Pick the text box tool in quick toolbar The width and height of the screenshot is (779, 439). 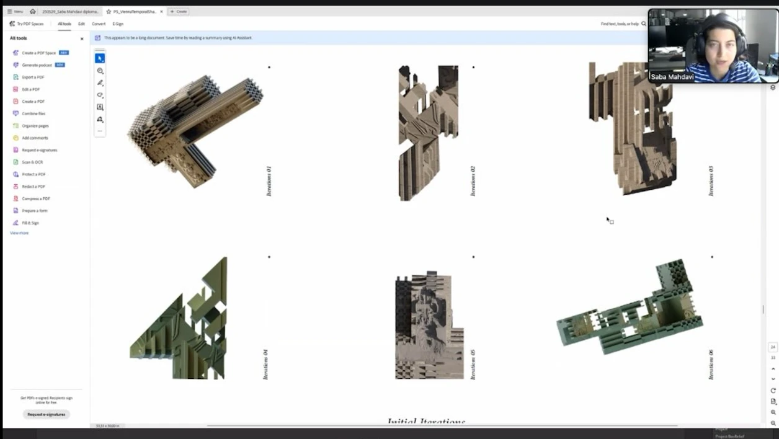[x=100, y=107]
